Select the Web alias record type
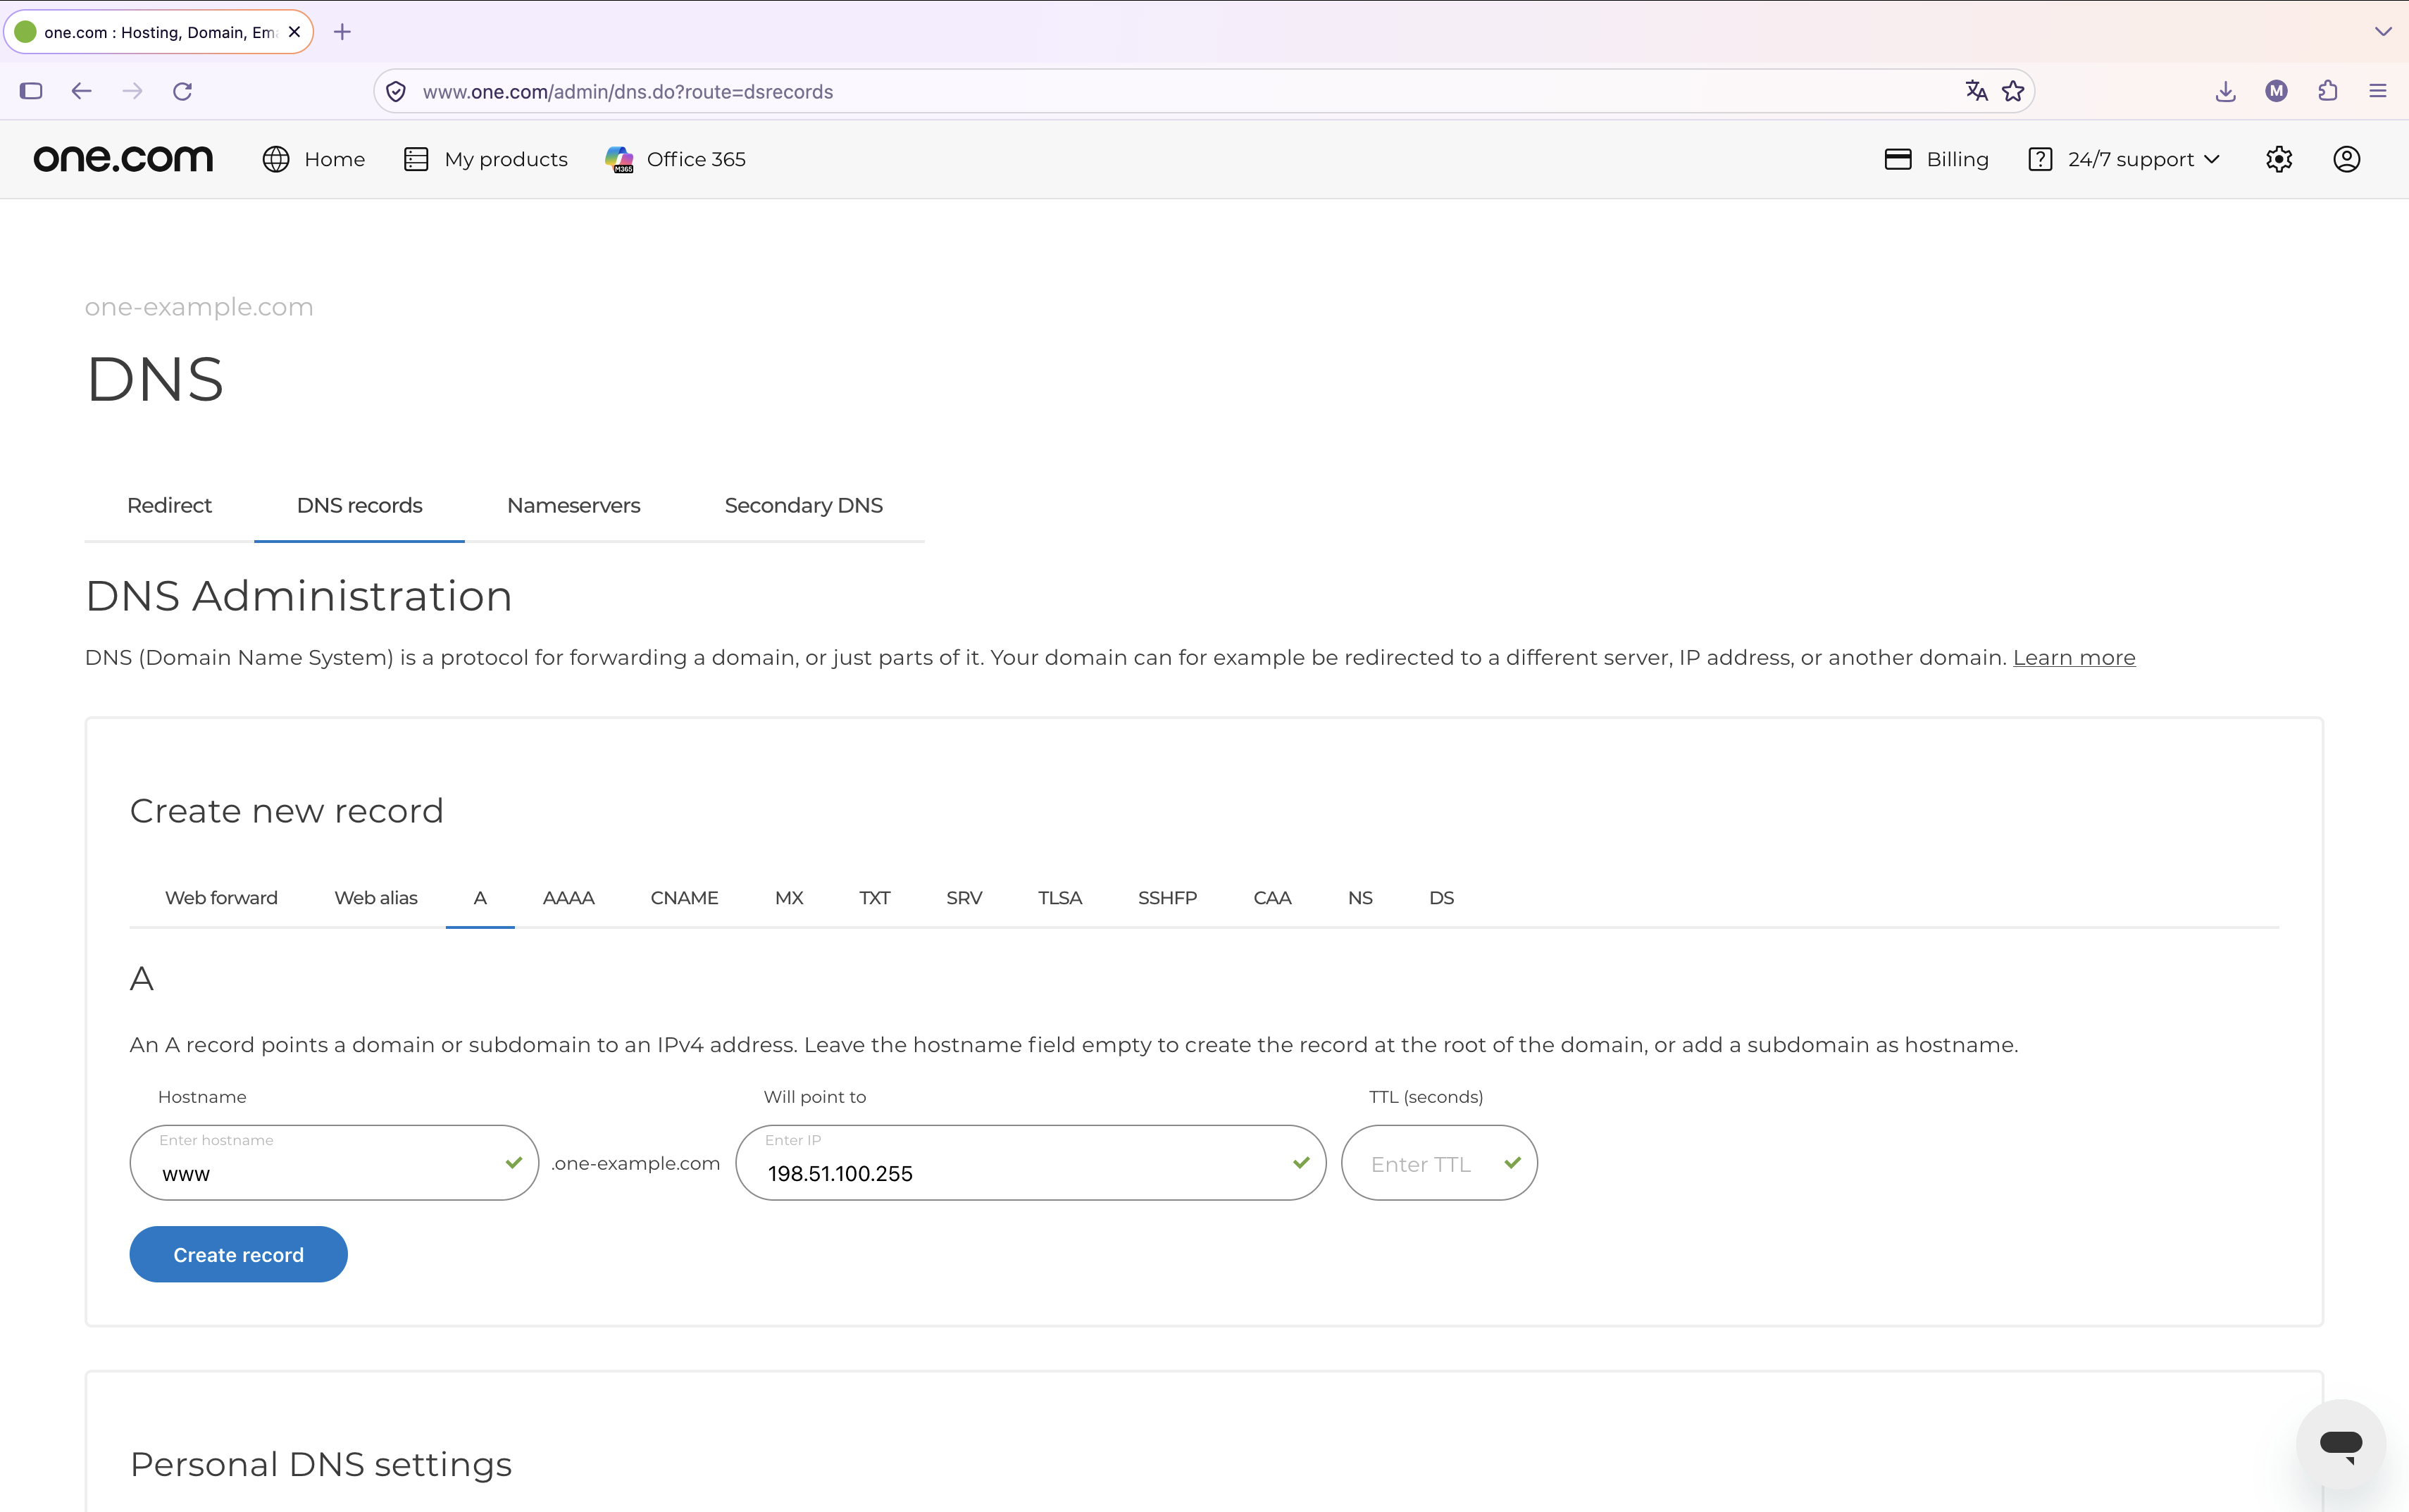 point(376,897)
